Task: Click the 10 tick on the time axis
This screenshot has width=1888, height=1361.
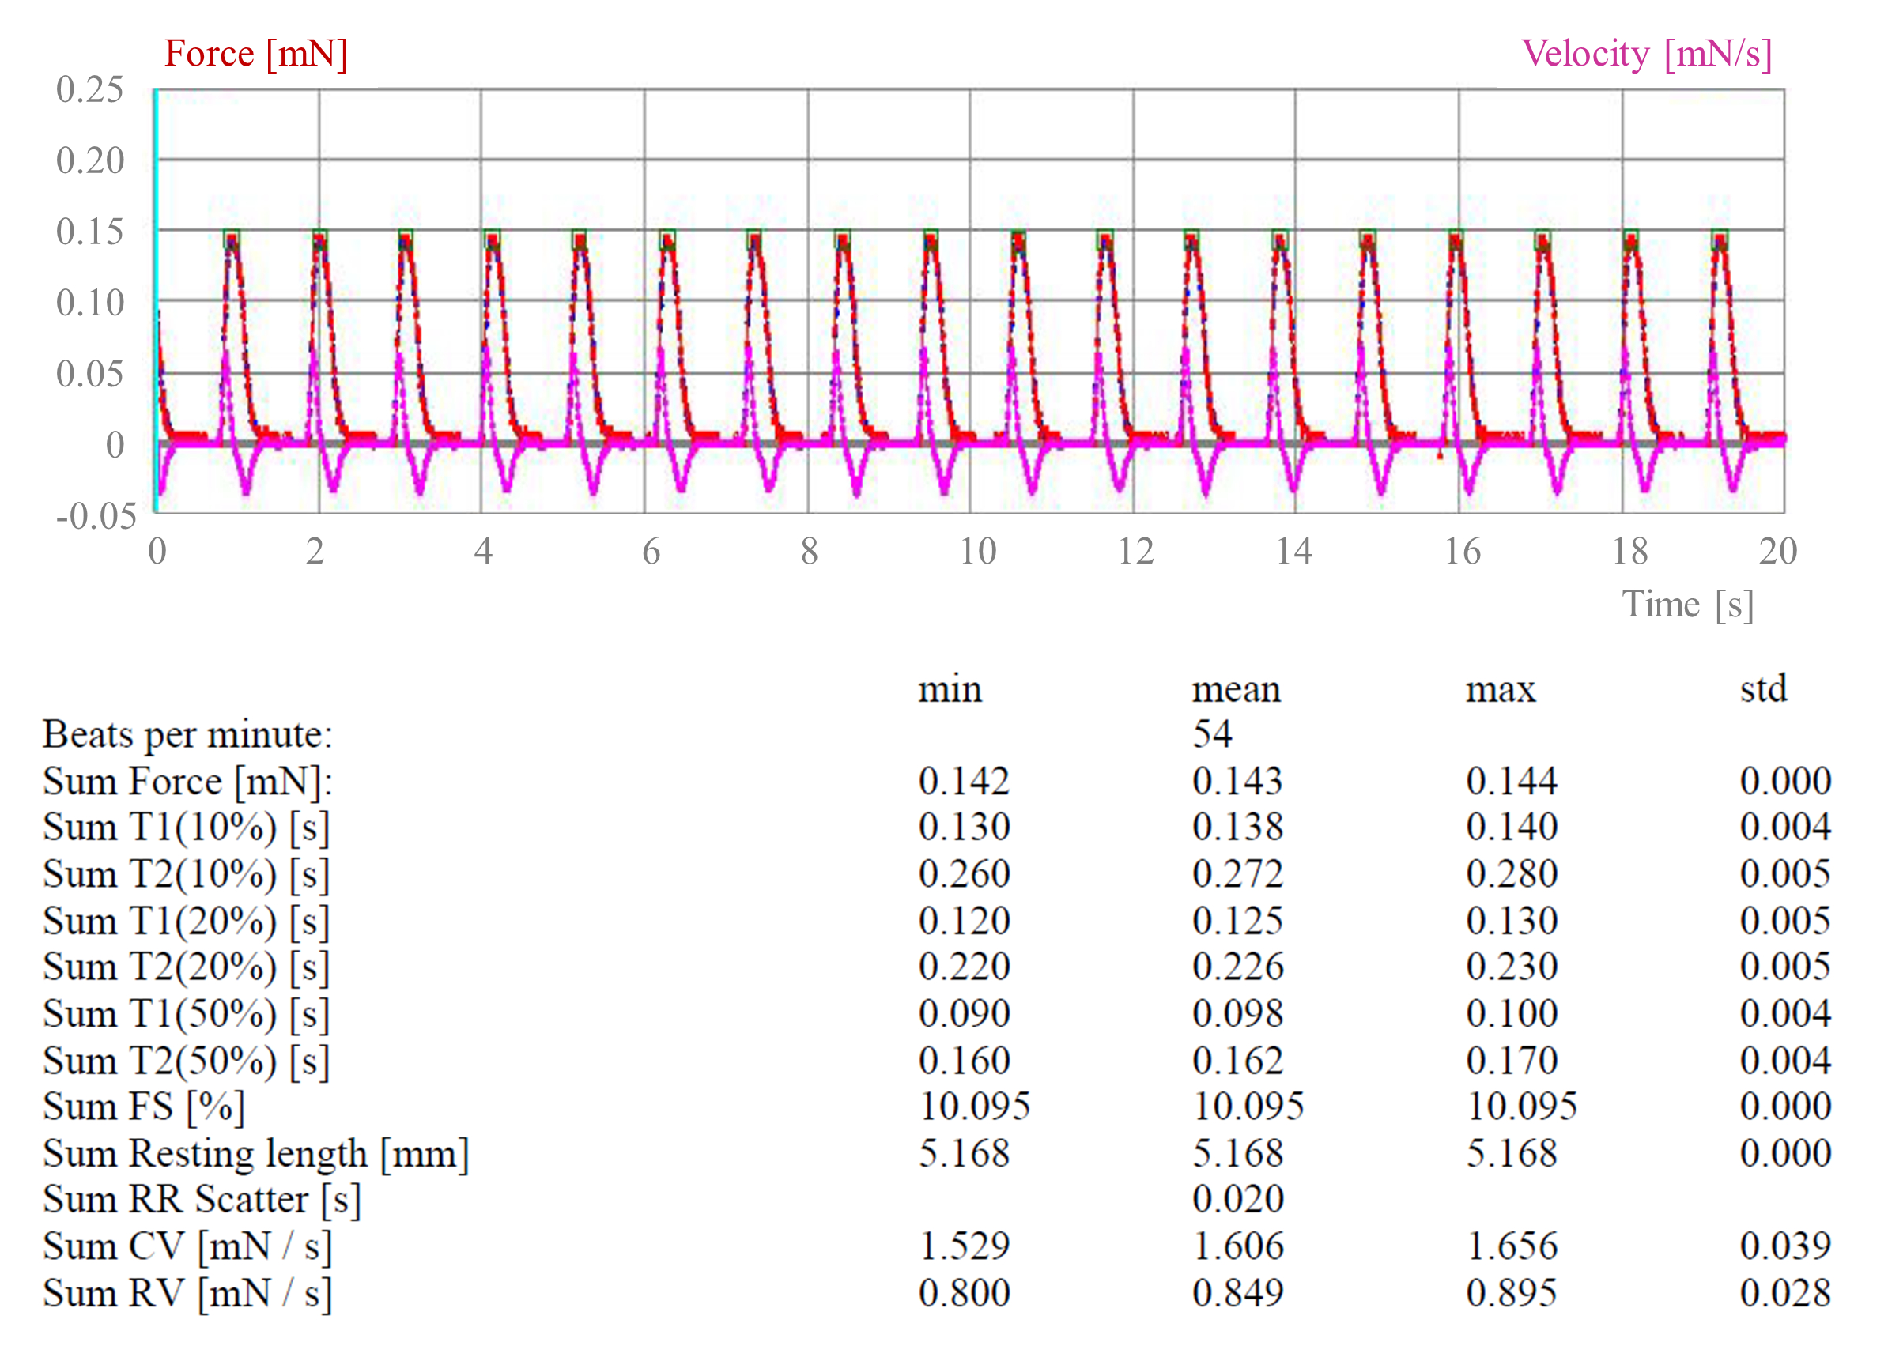Action: pyautogui.click(x=977, y=552)
